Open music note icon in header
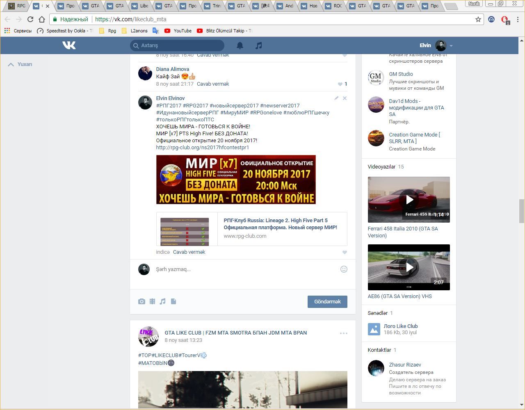Screen dimensions: 525x410 (258, 46)
